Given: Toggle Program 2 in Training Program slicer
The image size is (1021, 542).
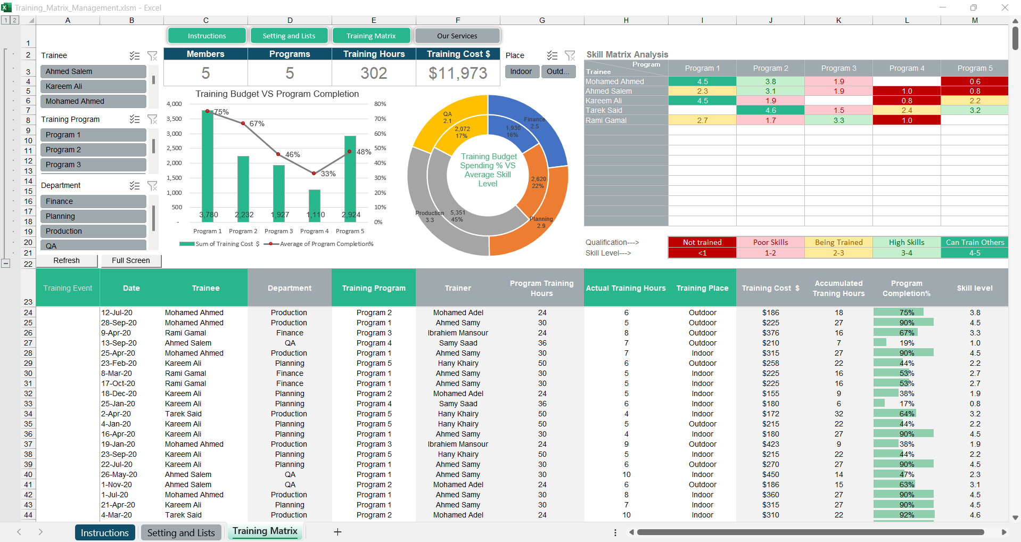Looking at the screenshot, I should (93, 150).
